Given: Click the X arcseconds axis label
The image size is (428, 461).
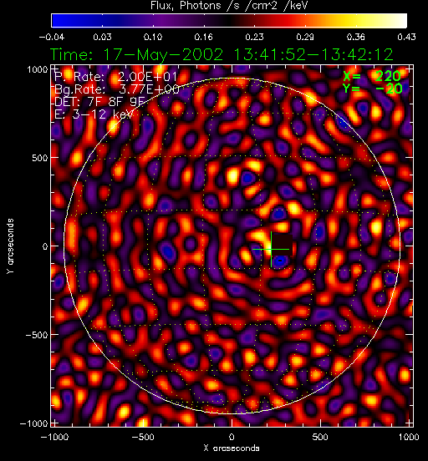Looking at the screenshot, I should [232, 448].
